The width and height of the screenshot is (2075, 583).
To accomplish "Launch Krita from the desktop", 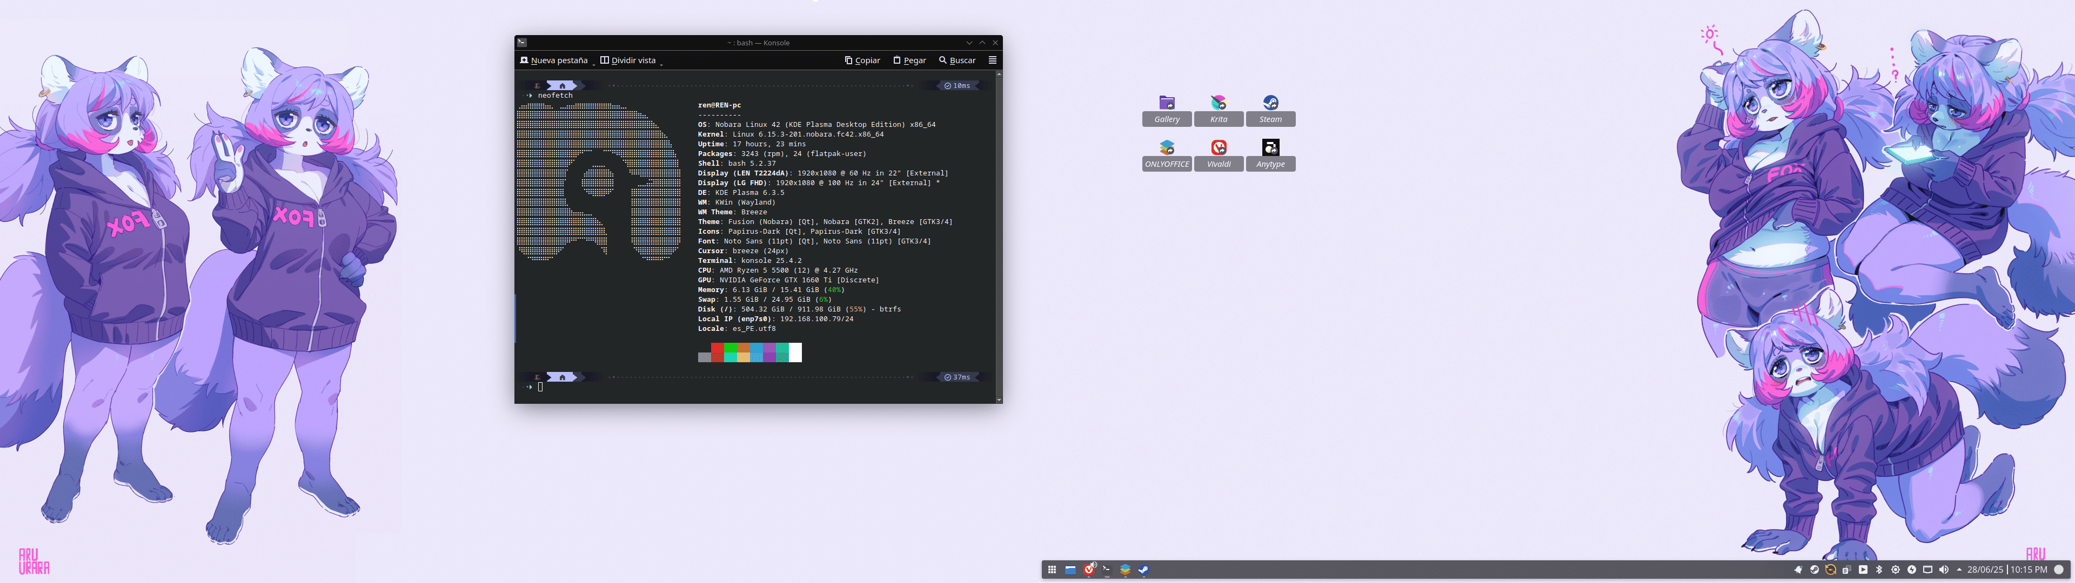I will tap(1218, 103).
